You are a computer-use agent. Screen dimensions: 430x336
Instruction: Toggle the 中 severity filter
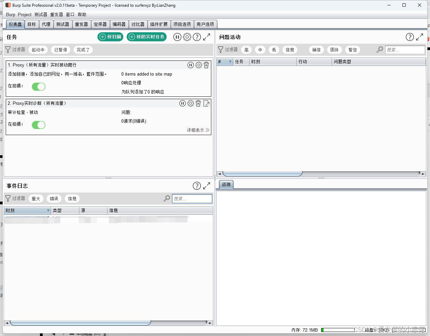(260, 50)
